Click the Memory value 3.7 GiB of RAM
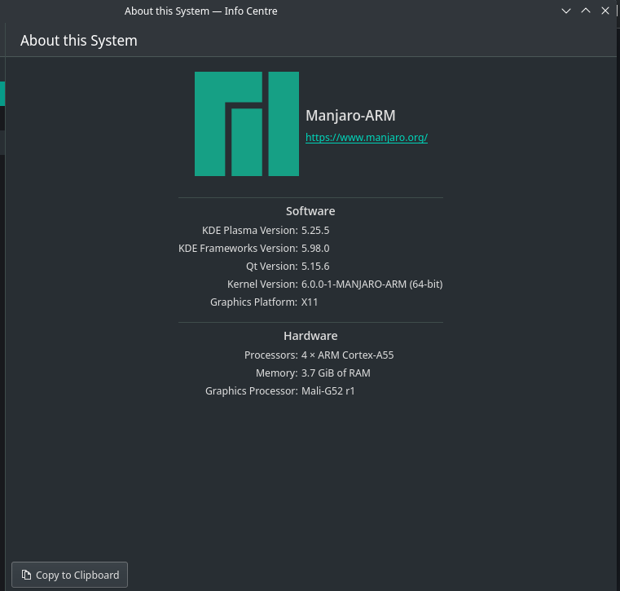 [336, 373]
